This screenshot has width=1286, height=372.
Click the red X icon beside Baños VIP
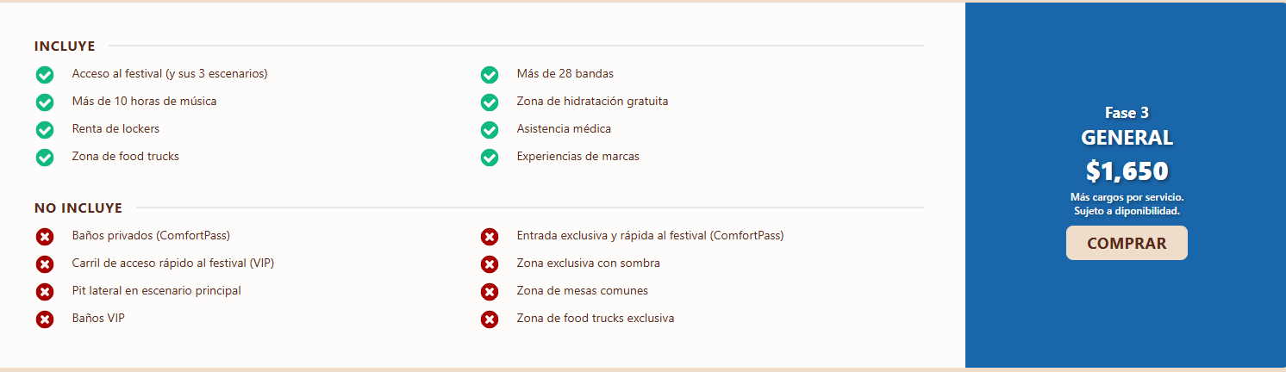45,319
